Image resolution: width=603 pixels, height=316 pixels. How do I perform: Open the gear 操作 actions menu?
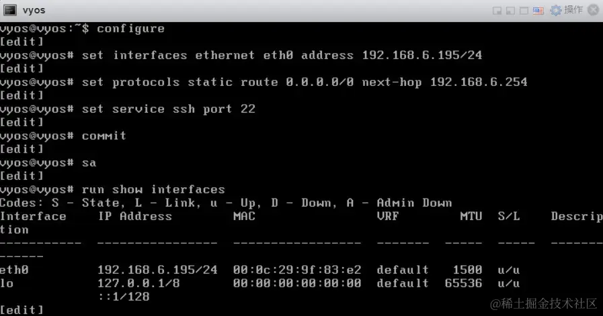pos(566,10)
